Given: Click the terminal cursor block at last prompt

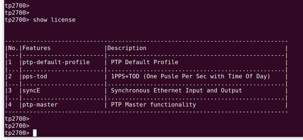Looking at the screenshot, I should coord(35,133).
